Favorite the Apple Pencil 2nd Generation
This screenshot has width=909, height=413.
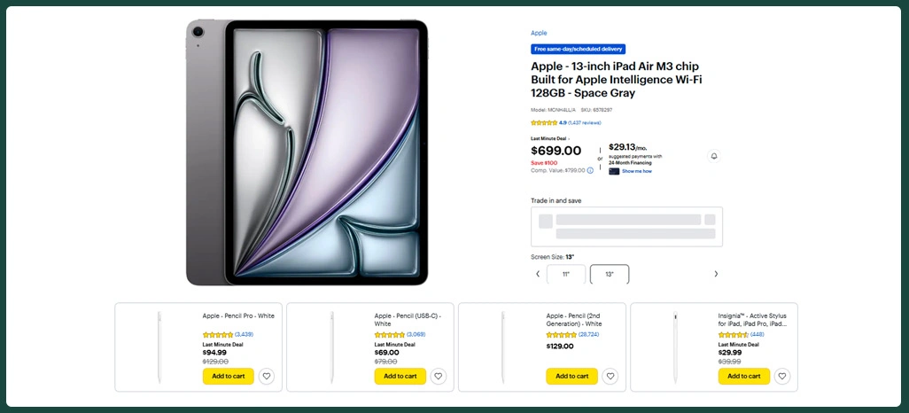610,376
